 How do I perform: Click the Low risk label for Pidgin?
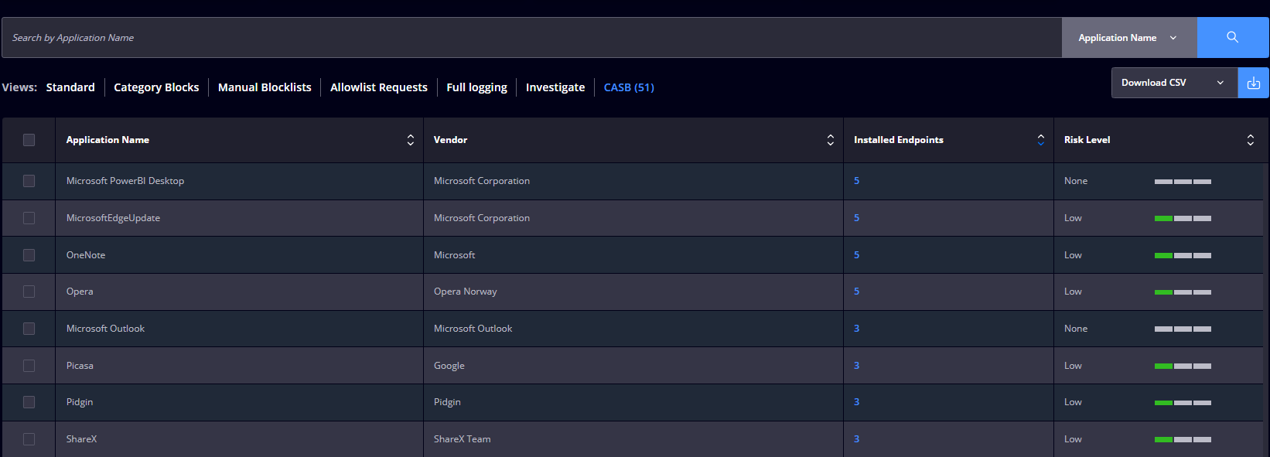click(1073, 402)
